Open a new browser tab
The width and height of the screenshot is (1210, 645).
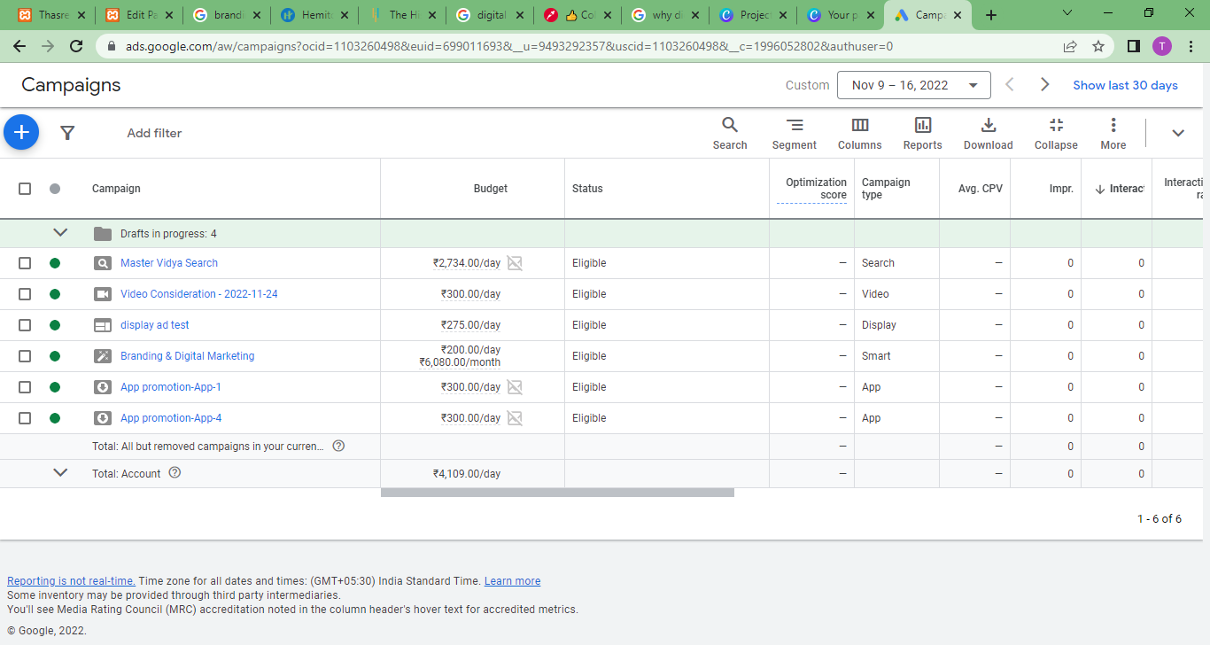click(991, 15)
